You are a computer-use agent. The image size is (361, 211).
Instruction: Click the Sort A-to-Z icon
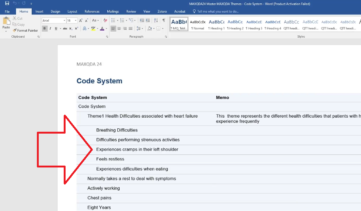156,20
